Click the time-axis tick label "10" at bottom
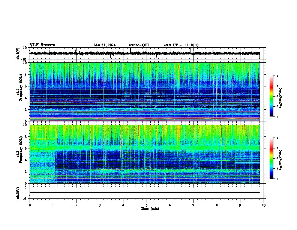 [x=264, y=205]
